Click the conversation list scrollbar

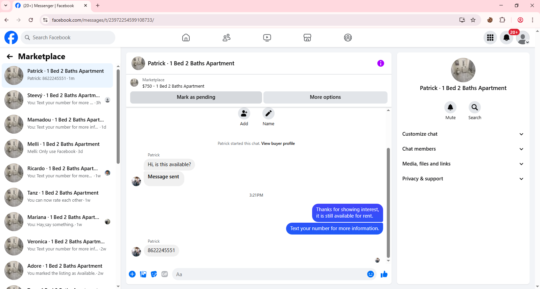click(118, 116)
